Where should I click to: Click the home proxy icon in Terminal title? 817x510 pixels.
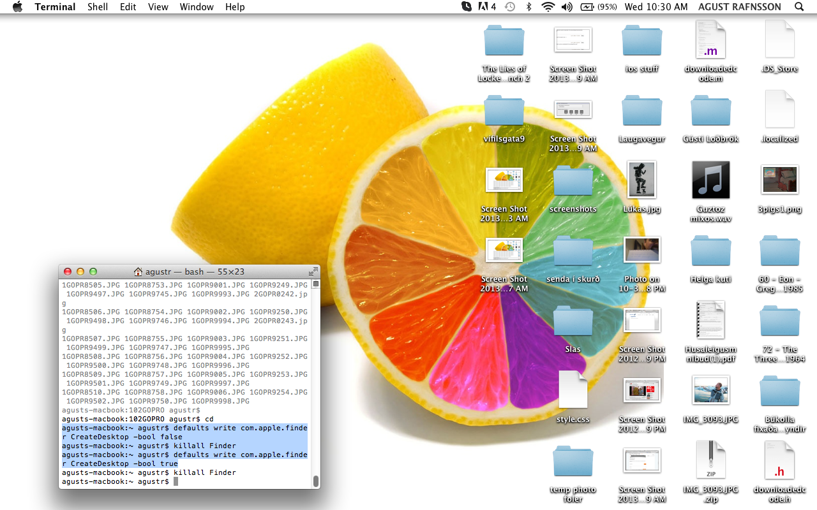[x=138, y=272]
